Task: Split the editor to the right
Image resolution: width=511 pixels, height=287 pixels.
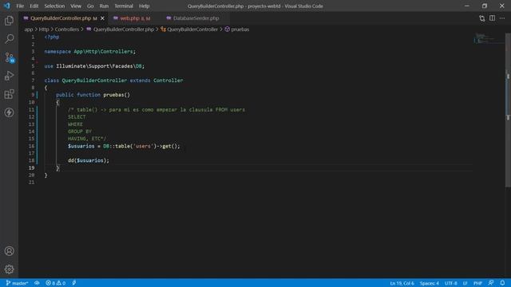Action: [x=492, y=18]
